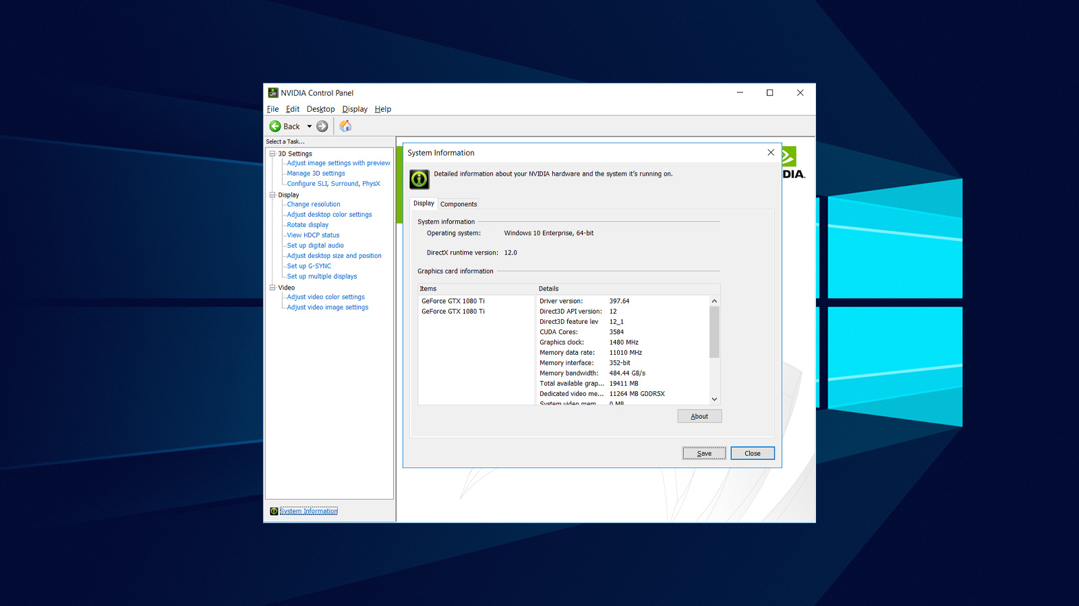The image size is (1079, 606).
Task: Open the Display menu
Action: coord(355,109)
